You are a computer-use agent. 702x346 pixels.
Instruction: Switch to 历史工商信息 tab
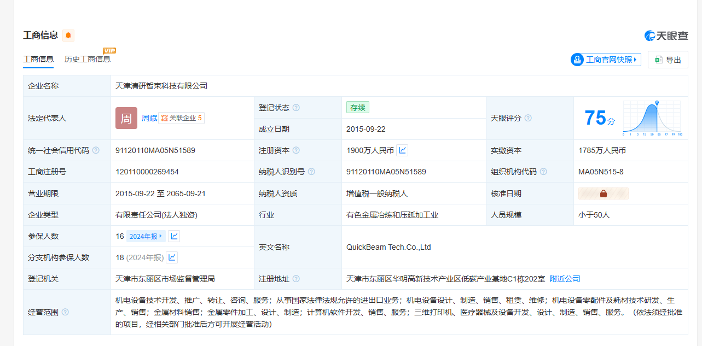[x=88, y=59]
